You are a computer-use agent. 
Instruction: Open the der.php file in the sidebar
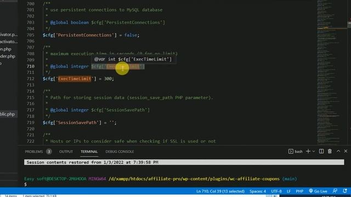point(8,56)
